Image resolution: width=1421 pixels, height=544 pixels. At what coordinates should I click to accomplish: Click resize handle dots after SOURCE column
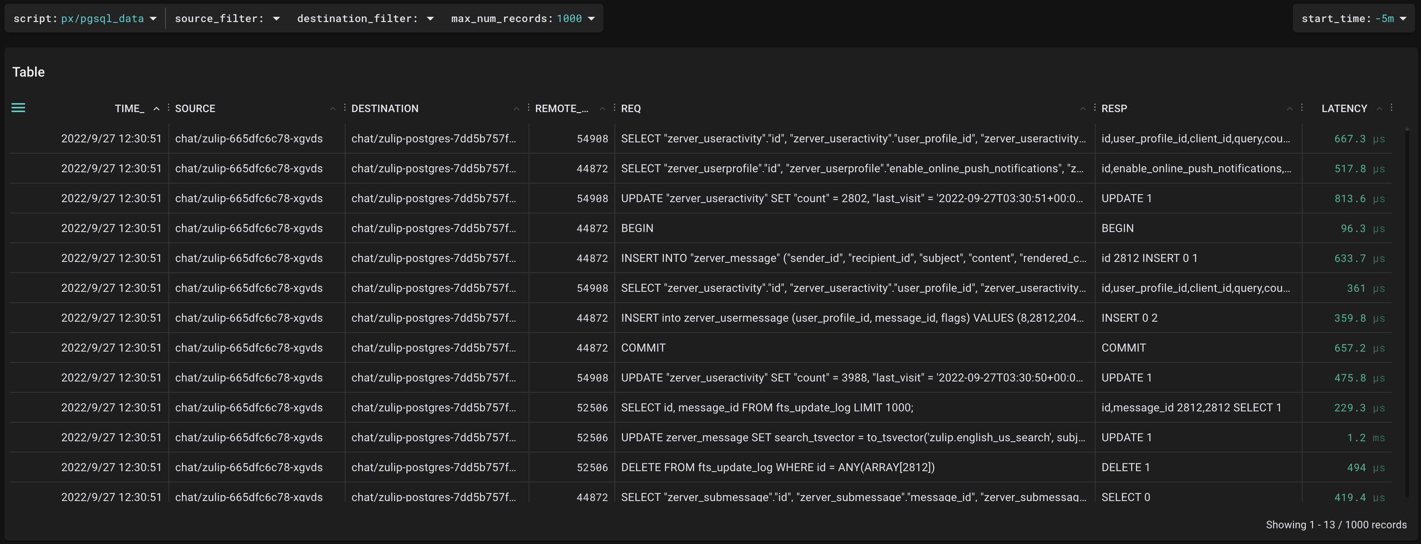(x=345, y=108)
